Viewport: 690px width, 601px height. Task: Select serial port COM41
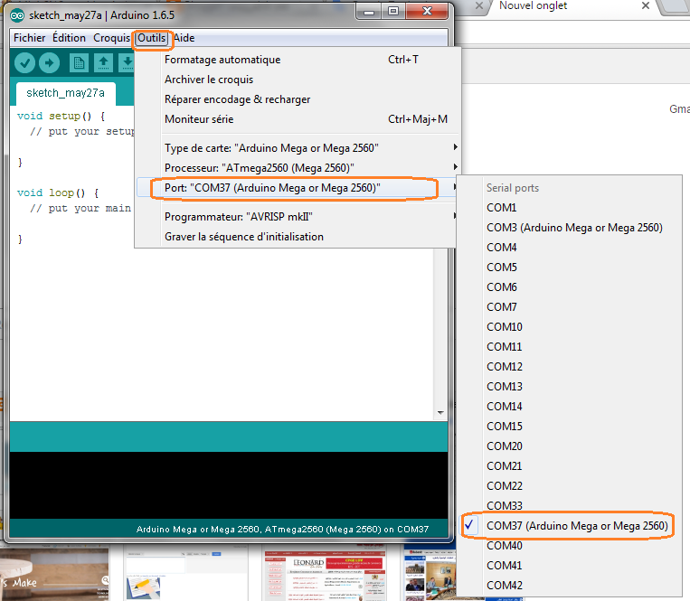tap(570, 566)
